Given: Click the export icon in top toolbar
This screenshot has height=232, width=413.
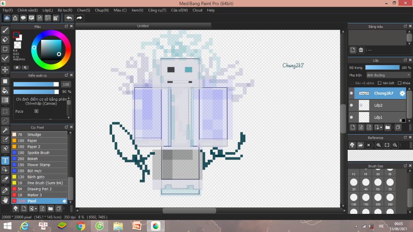Looking at the screenshot, I should click(x=15, y=18).
